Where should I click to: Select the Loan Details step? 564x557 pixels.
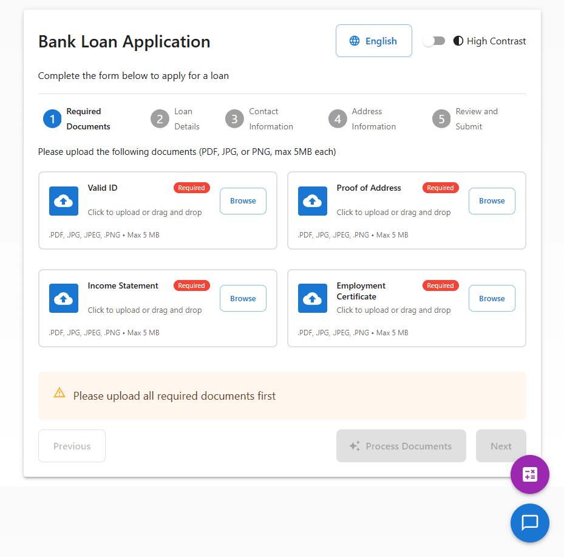[160, 119]
